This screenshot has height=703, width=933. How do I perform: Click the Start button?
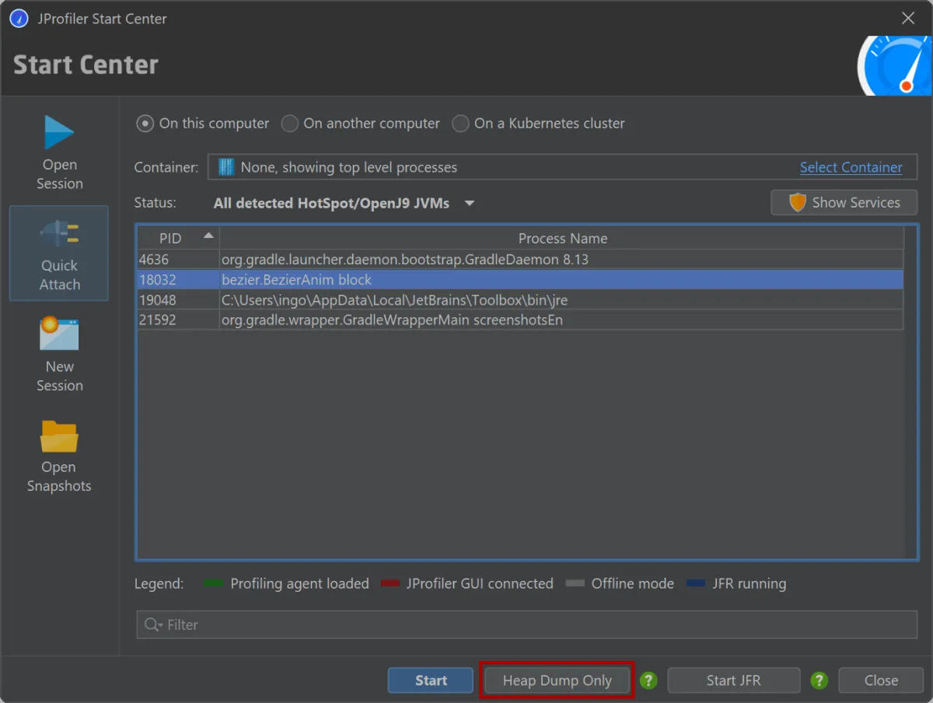[x=431, y=680]
